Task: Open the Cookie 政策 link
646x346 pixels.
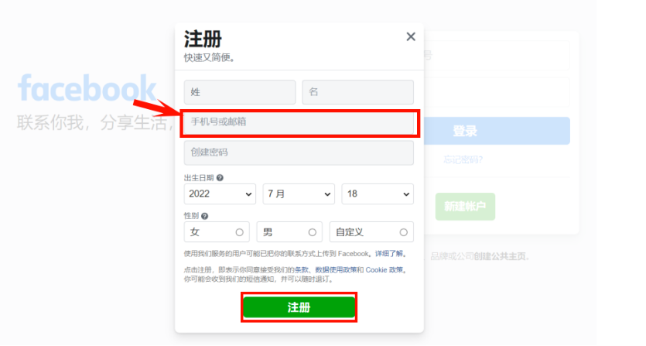Action: [x=384, y=269]
